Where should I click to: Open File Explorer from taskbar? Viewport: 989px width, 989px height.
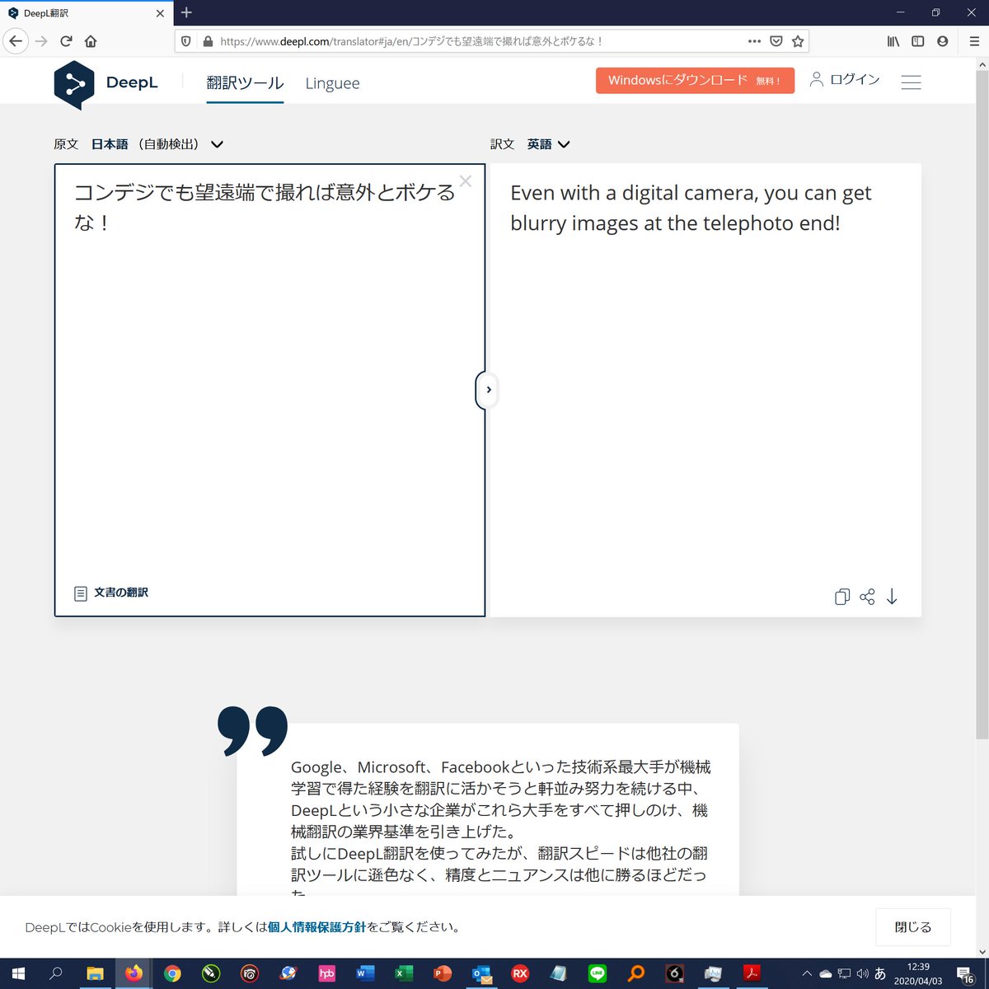pos(95,973)
